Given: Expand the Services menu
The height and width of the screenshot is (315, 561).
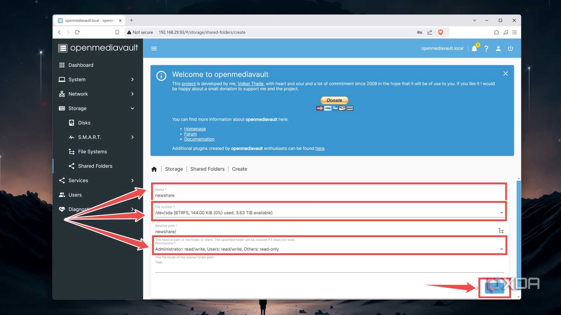Looking at the screenshot, I should 98,181.
